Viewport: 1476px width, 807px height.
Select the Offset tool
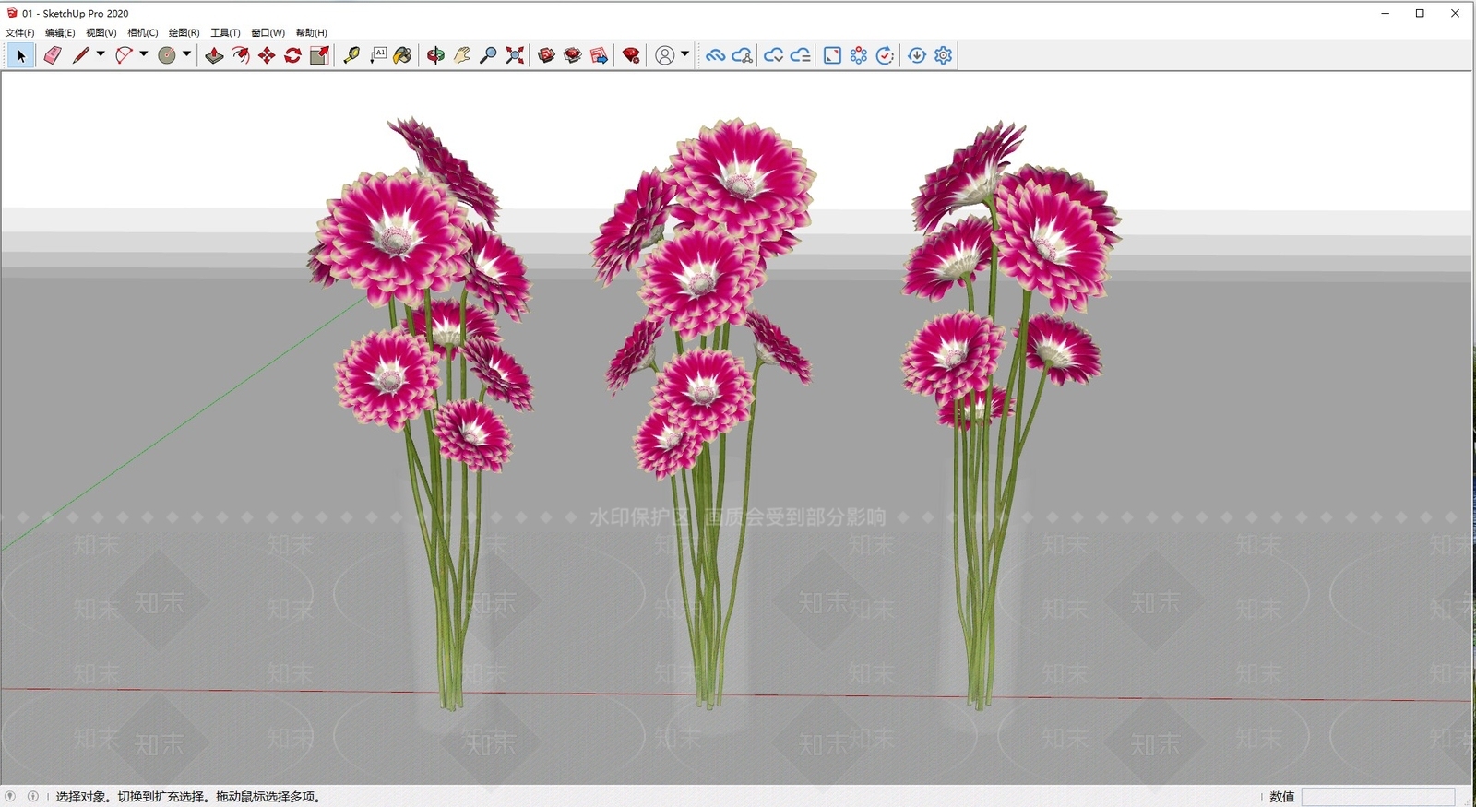pyautogui.click(x=241, y=56)
